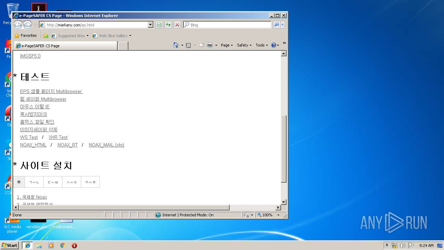Go to Home page icon
This screenshot has height=250, width=444.
click(176, 45)
